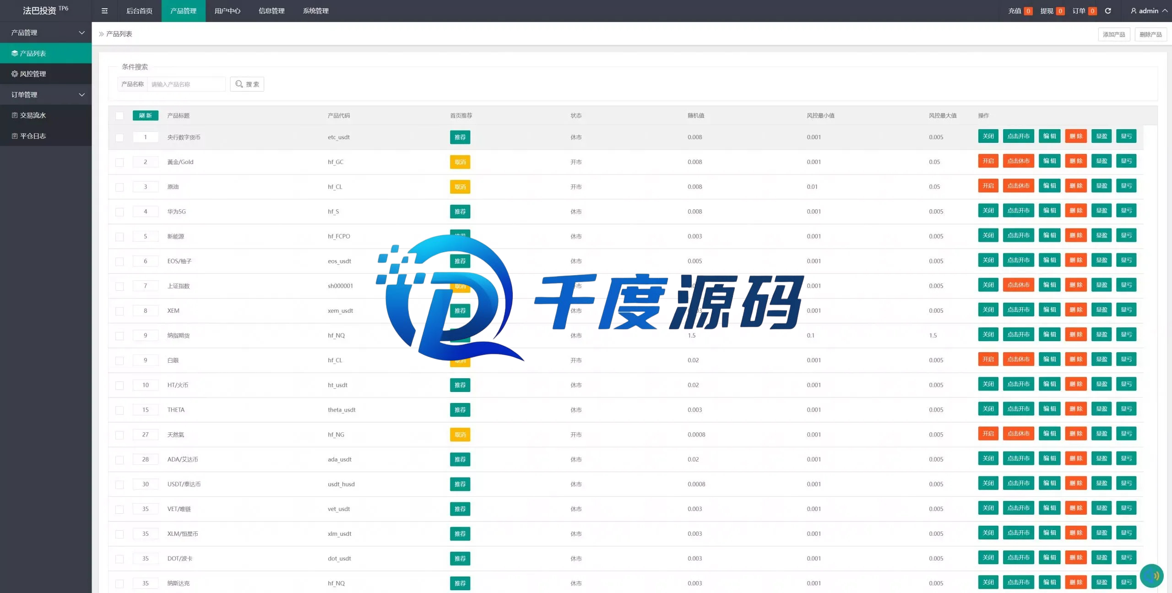The image size is (1172, 593).
Task: Click 开启 for 天然氣
Action: 988,433
